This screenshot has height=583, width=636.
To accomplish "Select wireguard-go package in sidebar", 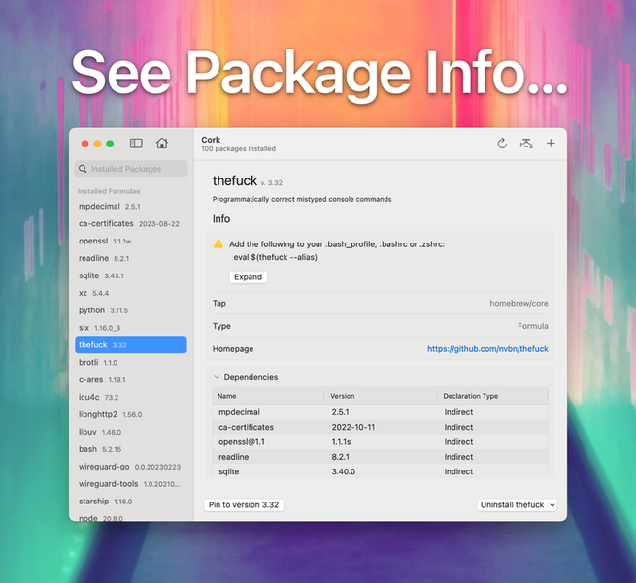I will coord(131,467).
